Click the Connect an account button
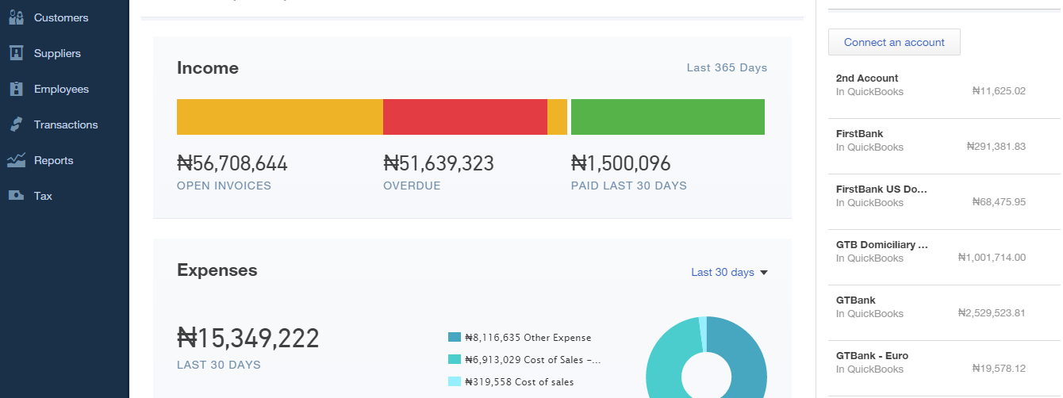Viewport: 1063px width, 398px height. [894, 42]
